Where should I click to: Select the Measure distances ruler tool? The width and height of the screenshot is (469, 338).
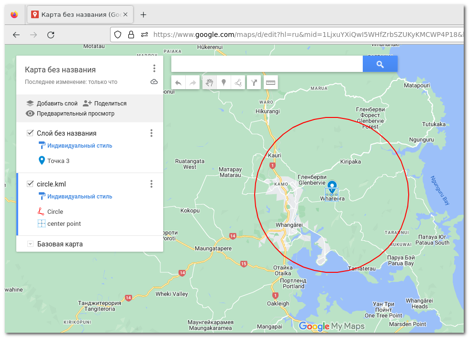[271, 82]
